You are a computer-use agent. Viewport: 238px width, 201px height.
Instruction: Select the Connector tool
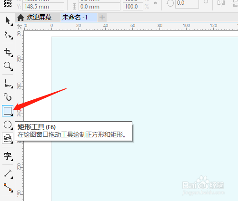coord(8,188)
